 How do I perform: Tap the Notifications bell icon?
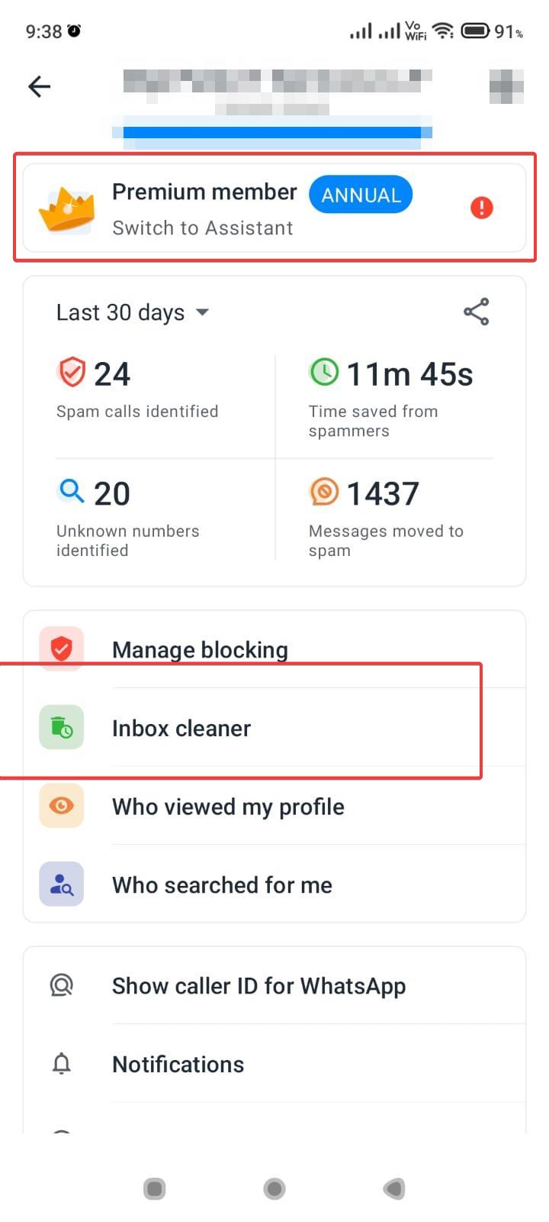point(62,1064)
